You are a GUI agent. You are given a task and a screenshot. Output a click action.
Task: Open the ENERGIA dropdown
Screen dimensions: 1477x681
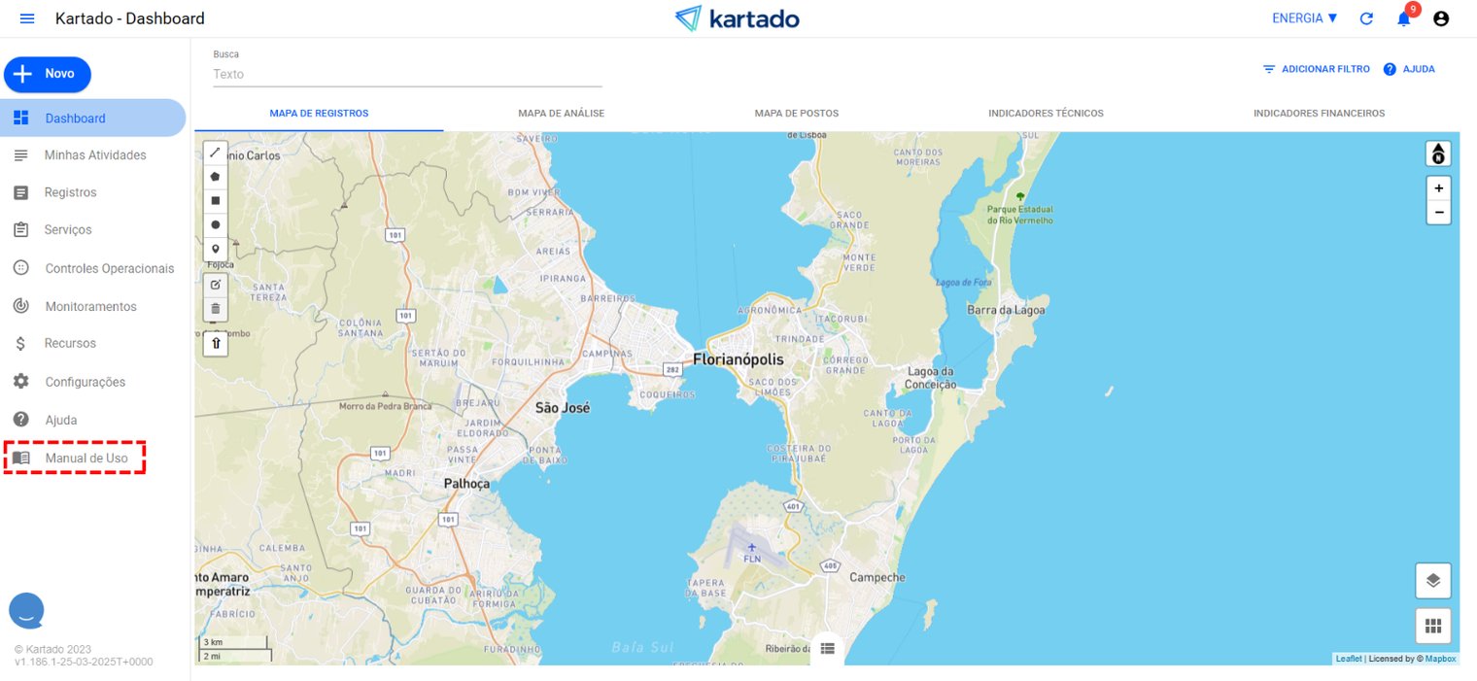(x=1303, y=17)
